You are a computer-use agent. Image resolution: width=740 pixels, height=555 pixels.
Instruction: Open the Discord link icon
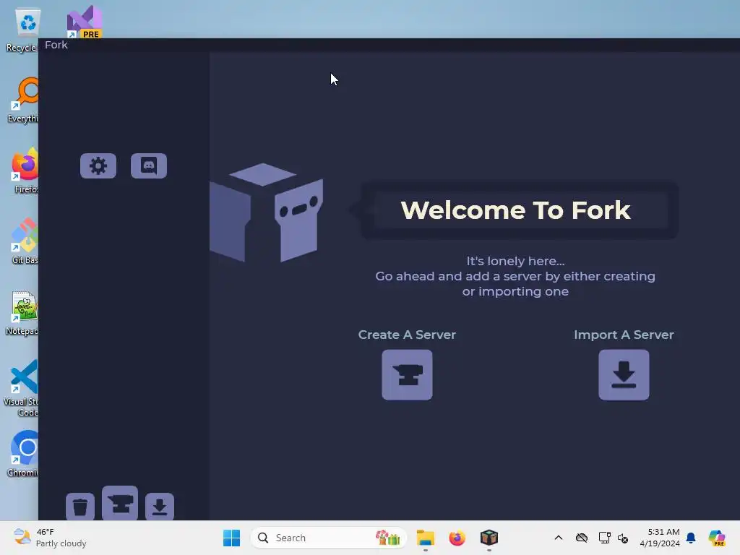pos(149,165)
